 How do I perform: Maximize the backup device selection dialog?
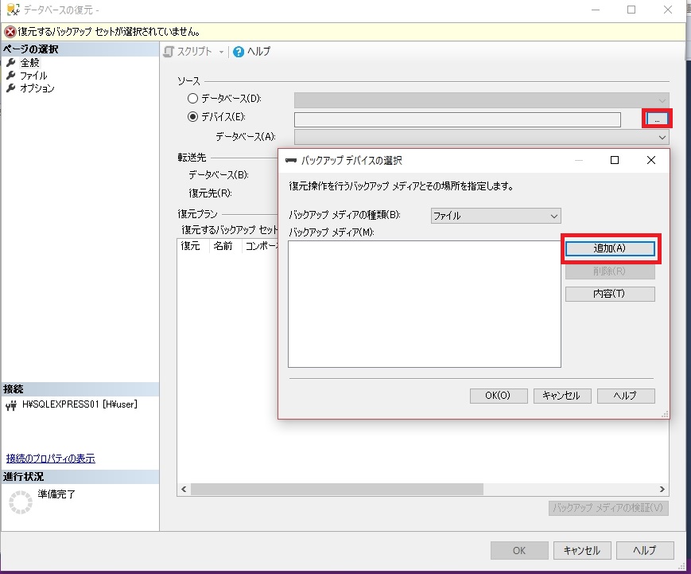pyautogui.click(x=615, y=160)
